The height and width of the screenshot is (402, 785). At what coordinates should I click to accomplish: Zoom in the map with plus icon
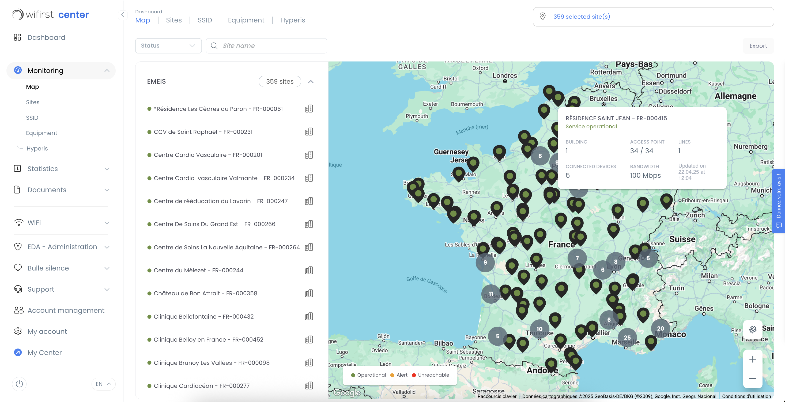click(753, 359)
